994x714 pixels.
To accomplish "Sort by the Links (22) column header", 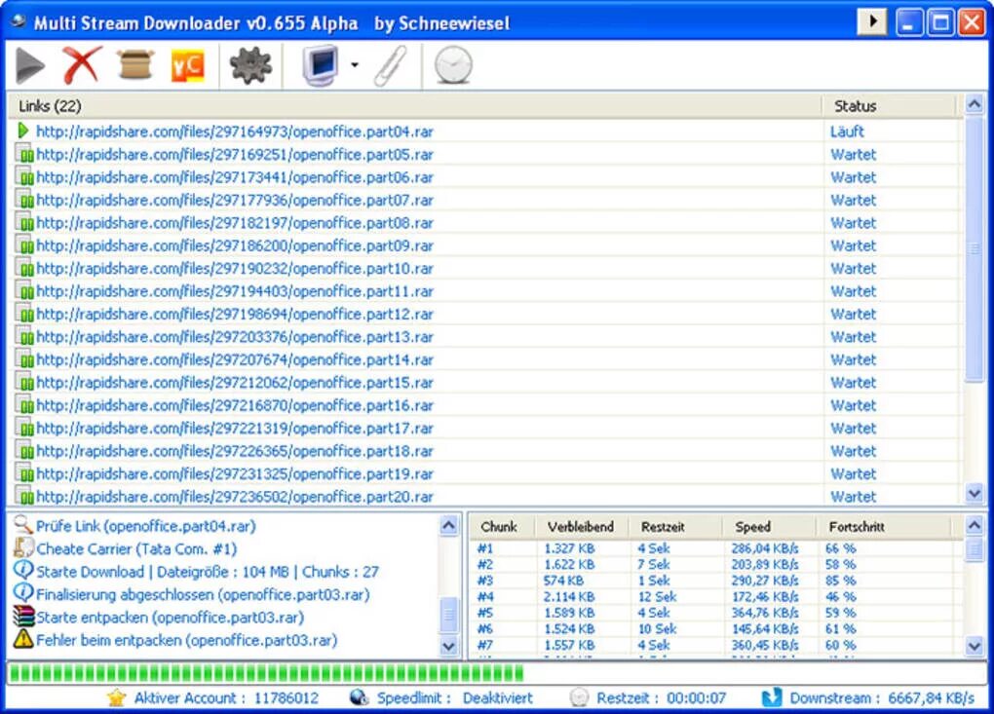I will coord(414,106).
